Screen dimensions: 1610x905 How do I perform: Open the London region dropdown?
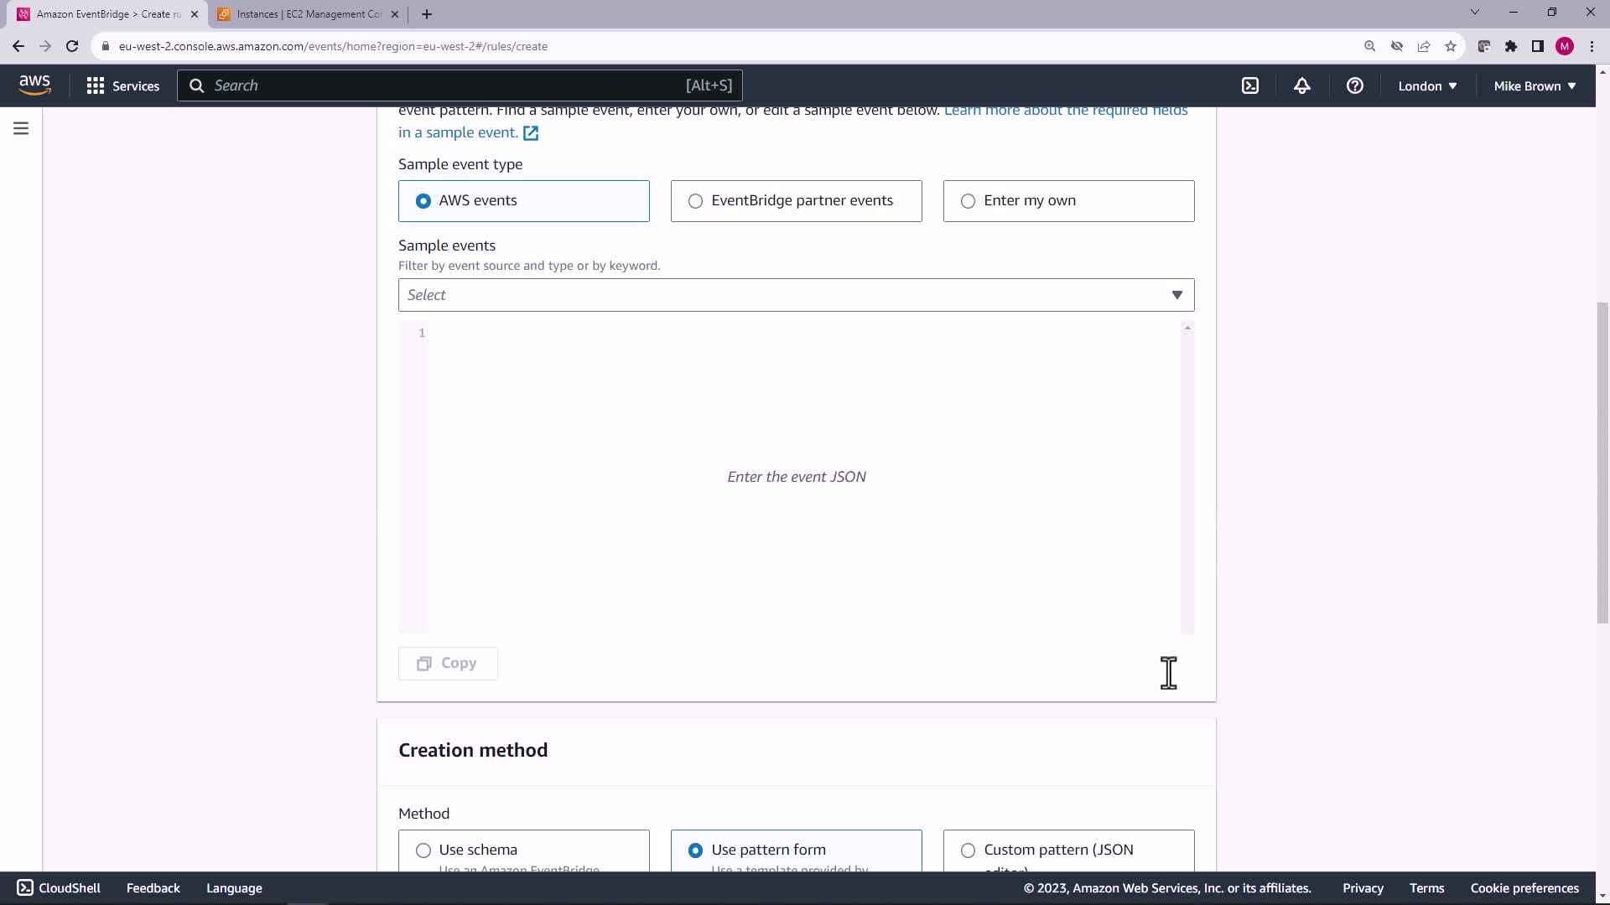tap(1426, 85)
